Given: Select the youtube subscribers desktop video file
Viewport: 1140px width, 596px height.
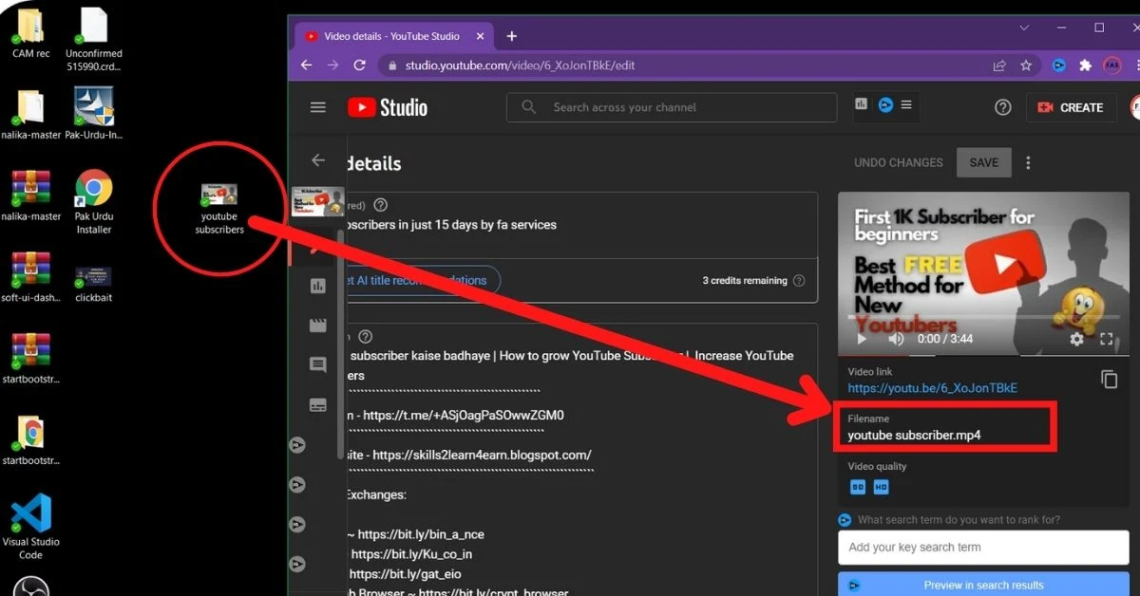Looking at the screenshot, I should coord(219,209).
